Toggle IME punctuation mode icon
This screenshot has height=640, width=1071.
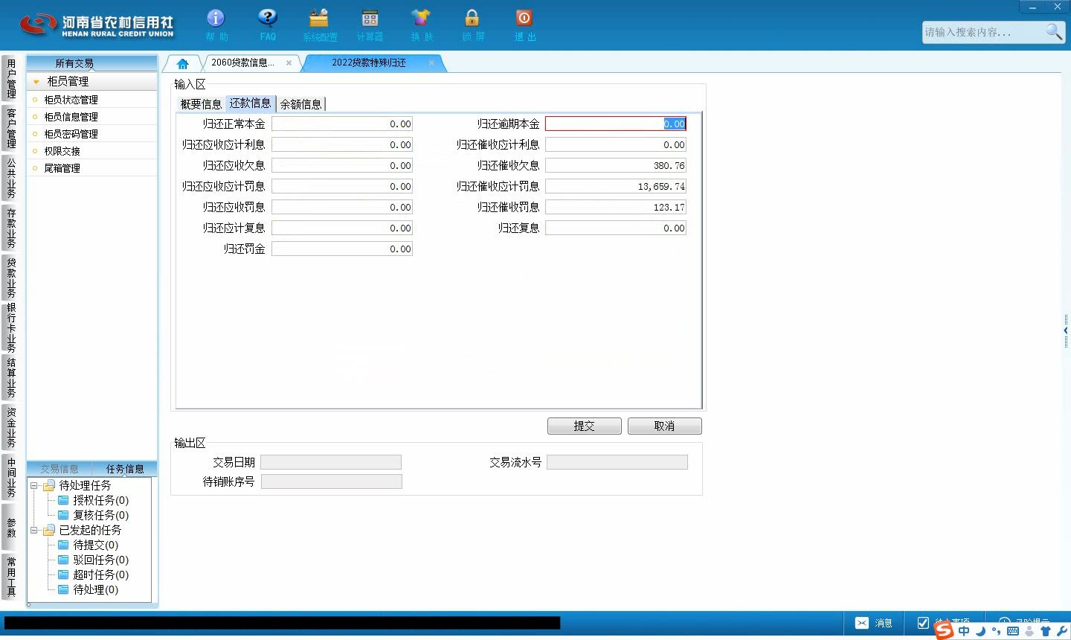pos(996,631)
